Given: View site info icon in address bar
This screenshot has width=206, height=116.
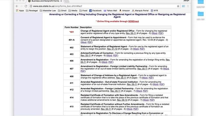Looking at the screenshot, I should 31,6.
